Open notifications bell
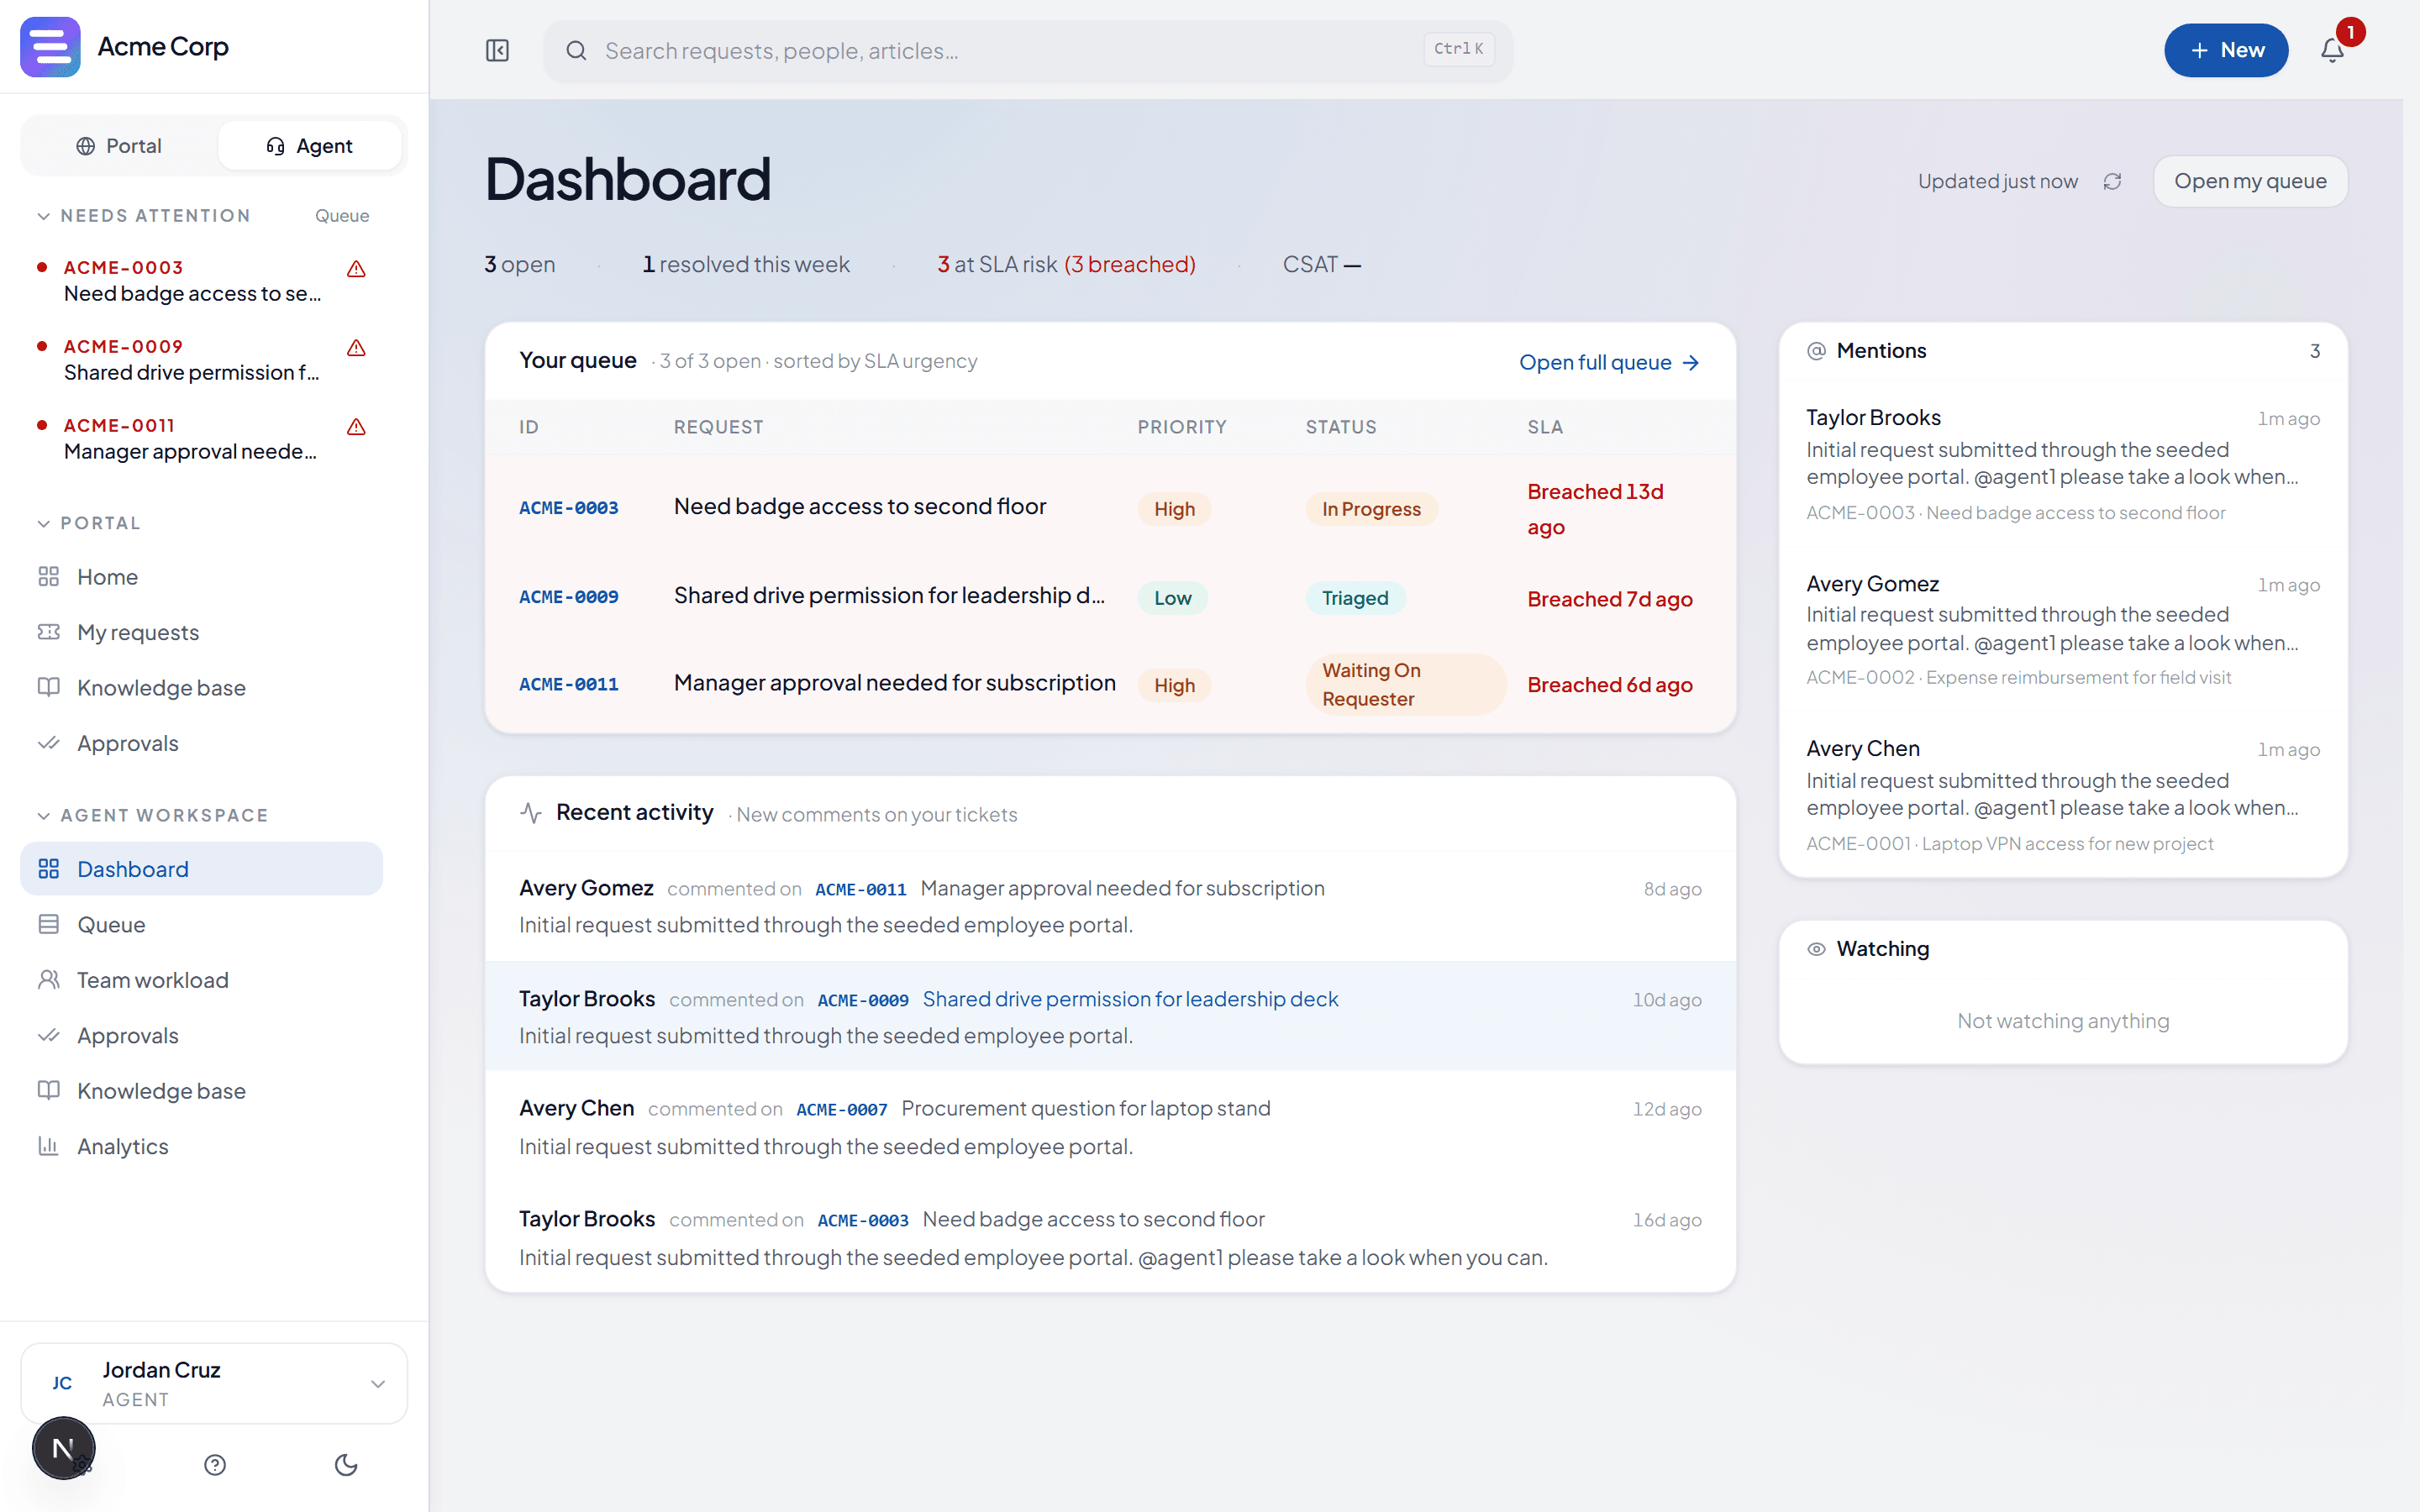The image size is (2420, 1512). (x=2332, y=50)
